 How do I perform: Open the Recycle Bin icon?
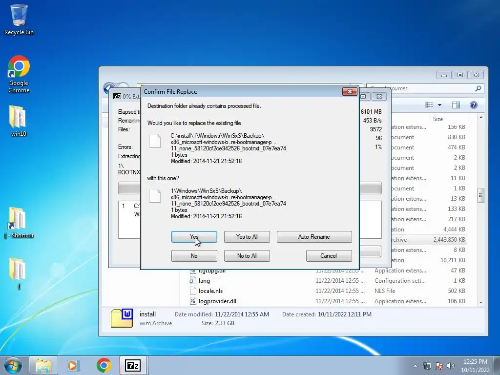pyautogui.click(x=19, y=19)
